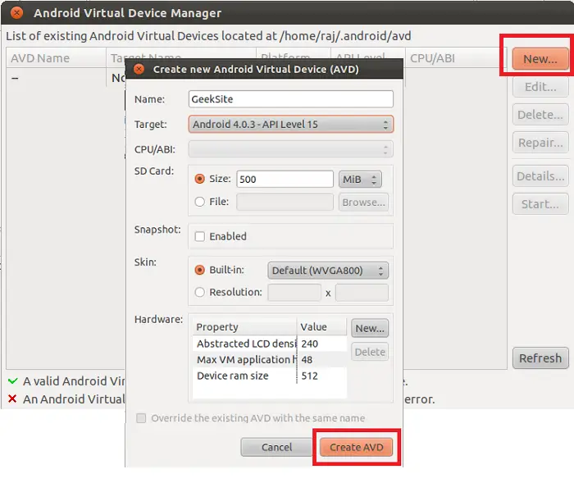Viewport: 574px width, 492px height.
Task: Click the value 48
Action: tap(307, 360)
